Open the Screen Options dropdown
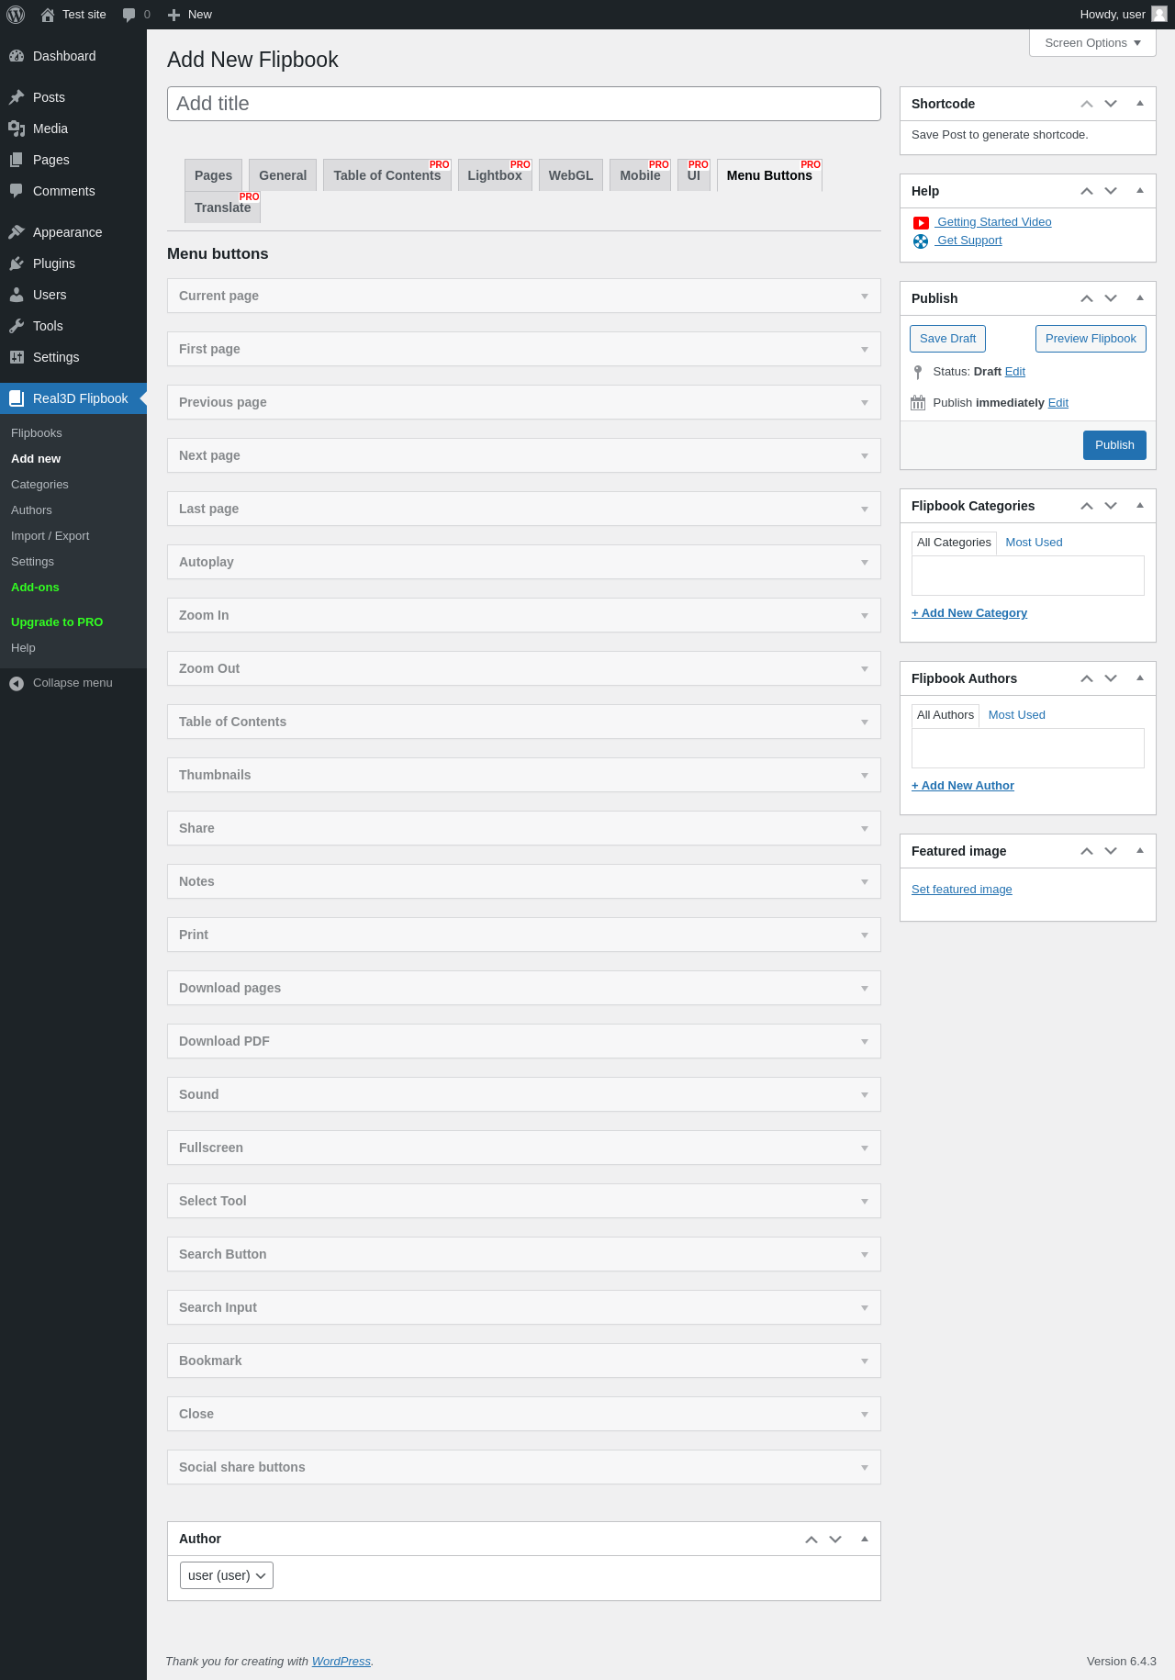This screenshot has height=1680, width=1175. [1092, 43]
